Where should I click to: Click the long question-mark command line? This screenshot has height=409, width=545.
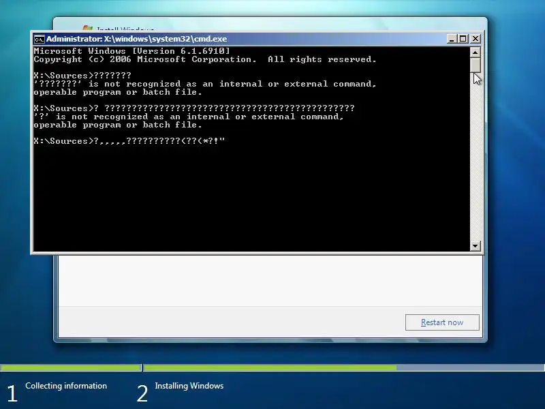pyautogui.click(x=194, y=108)
